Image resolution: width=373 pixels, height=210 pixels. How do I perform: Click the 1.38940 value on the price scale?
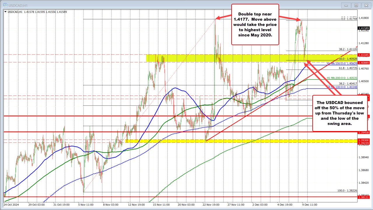[x=364, y=157]
